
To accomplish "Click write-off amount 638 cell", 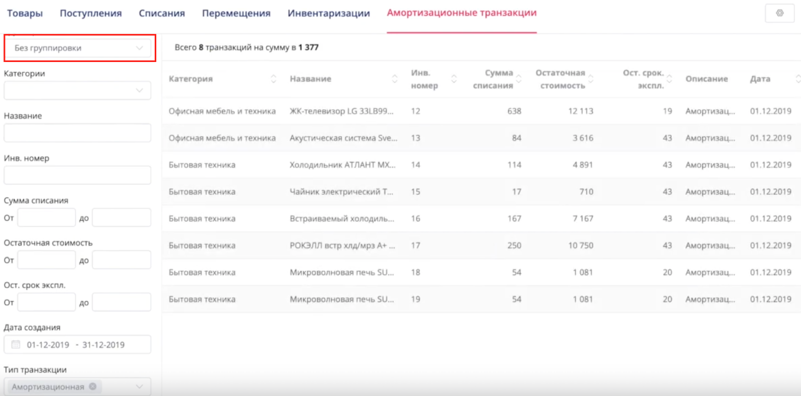I will (514, 111).
